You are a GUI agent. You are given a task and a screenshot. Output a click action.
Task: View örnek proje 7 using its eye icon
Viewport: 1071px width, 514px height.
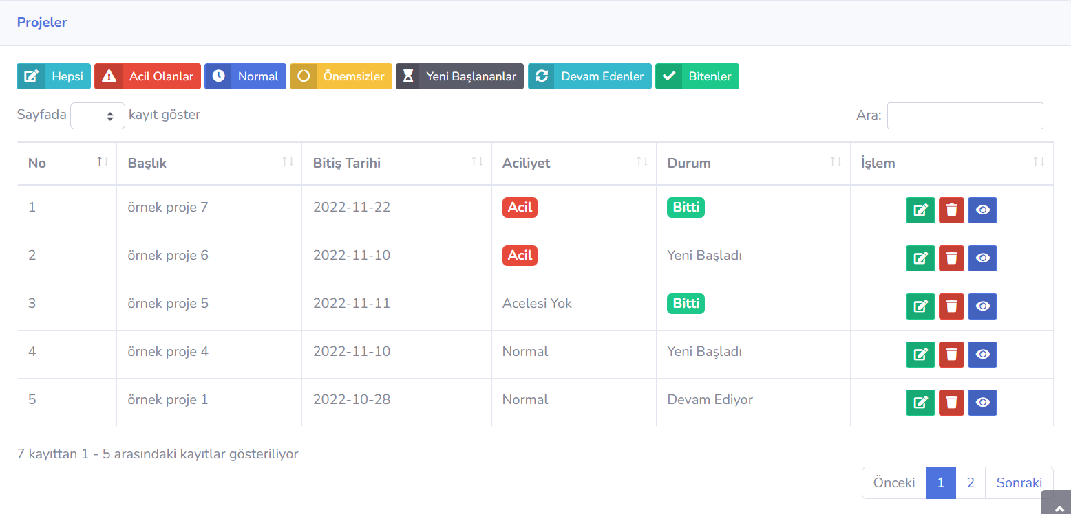point(982,210)
